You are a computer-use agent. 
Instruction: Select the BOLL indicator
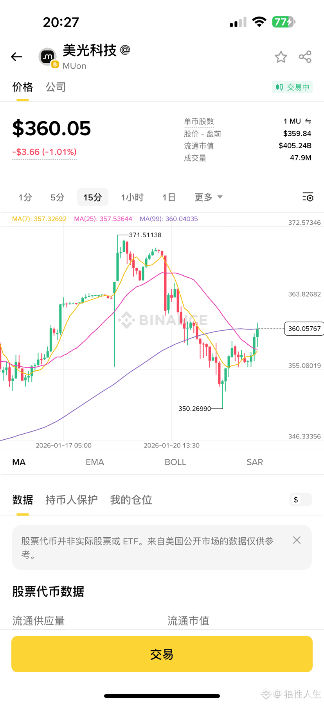pos(175,462)
